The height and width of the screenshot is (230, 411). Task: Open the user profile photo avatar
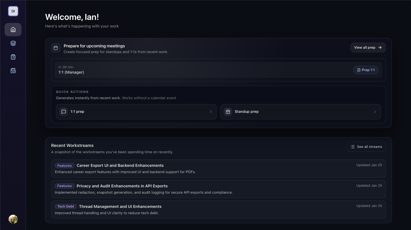point(13,219)
